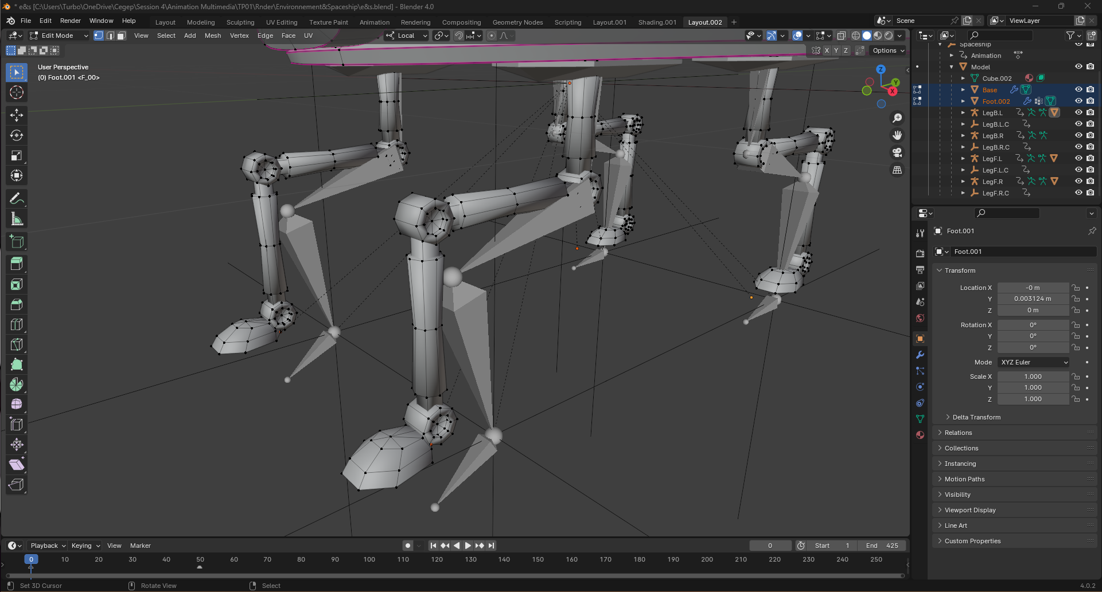This screenshot has height=592, width=1102.
Task: Switch to face select mode
Action: (122, 36)
